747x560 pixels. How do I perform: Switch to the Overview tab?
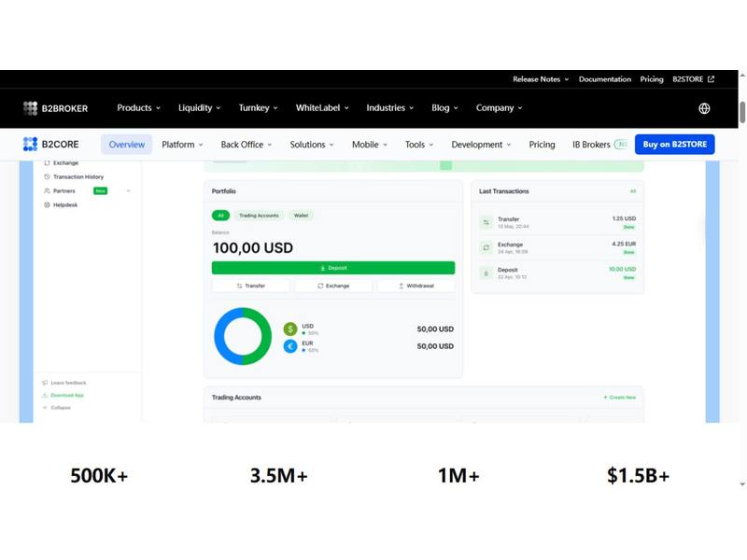click(x=127, y=145)
